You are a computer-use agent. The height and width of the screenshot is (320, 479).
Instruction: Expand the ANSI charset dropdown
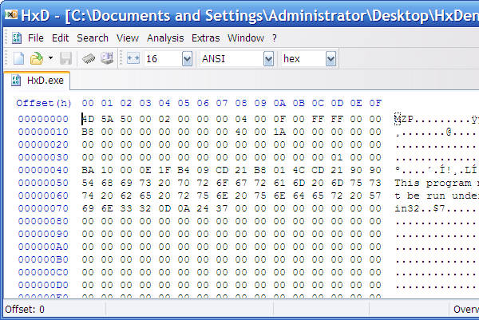coord(268,58)
